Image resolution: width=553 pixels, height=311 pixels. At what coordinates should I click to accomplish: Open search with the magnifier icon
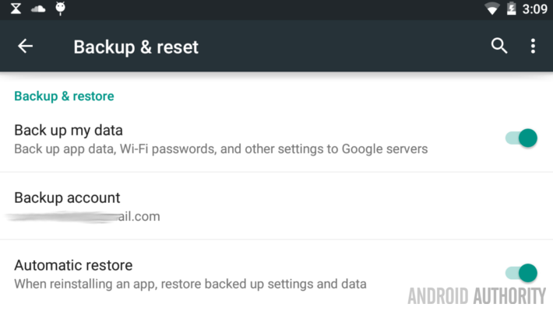coord(499,47)
